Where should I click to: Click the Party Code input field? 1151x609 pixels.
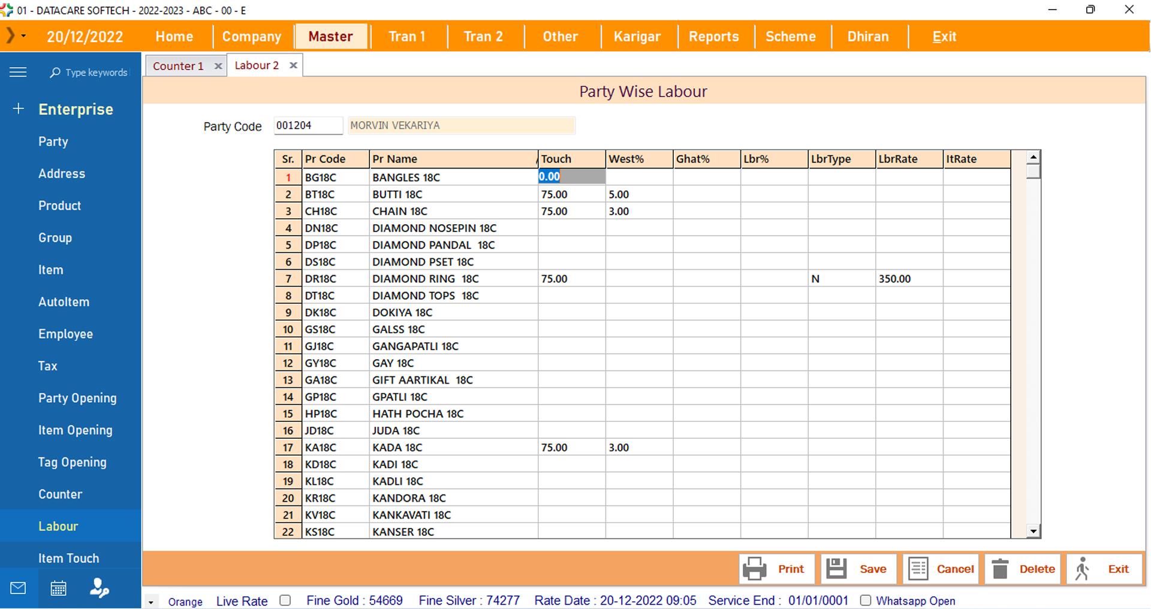pyautogui.click(x=308, y=125)
